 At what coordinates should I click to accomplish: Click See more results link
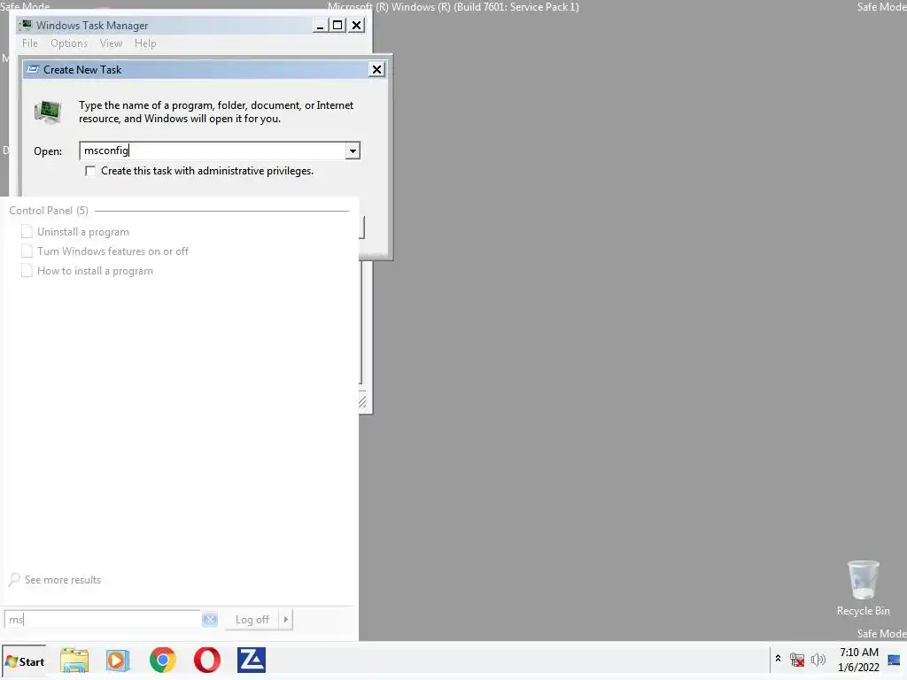coord(63,580)
